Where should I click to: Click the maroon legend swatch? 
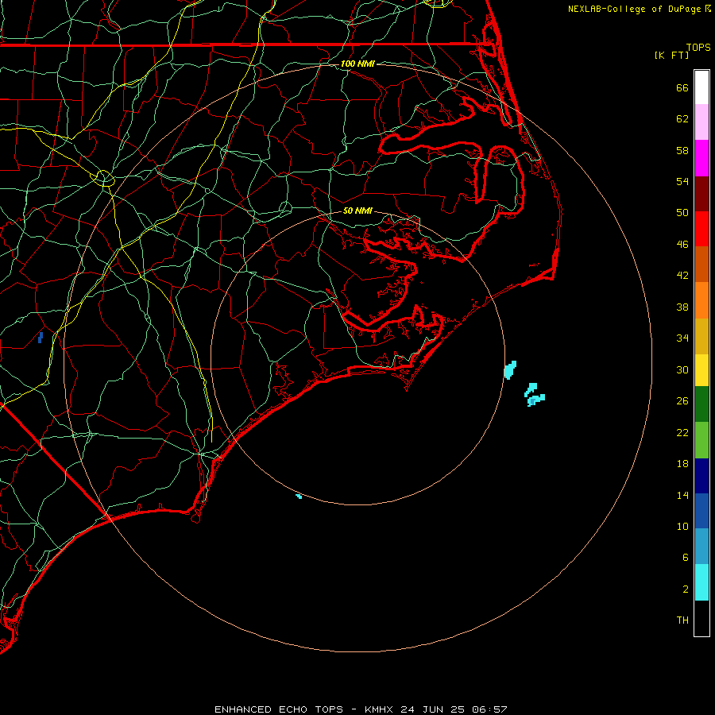pyautogui.click(x=701, y=194)
